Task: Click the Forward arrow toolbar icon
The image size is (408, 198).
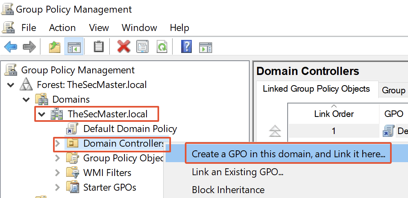Action: click(29, 47)
